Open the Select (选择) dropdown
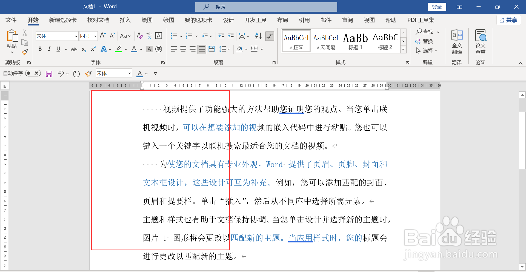 426,51
